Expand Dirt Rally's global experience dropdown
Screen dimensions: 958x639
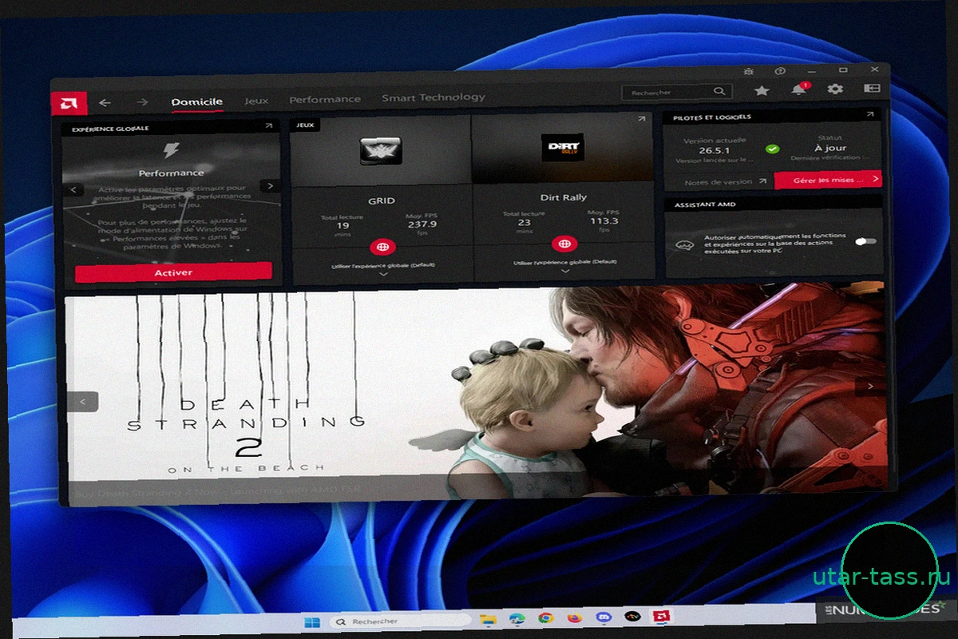click(565, 271)
